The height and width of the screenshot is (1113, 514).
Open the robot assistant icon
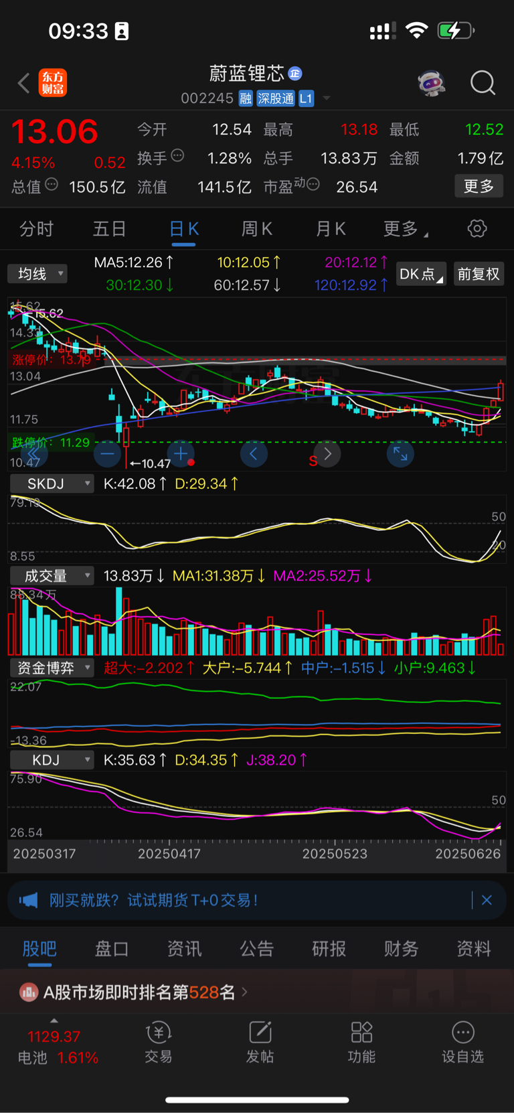tap(432, 83)
